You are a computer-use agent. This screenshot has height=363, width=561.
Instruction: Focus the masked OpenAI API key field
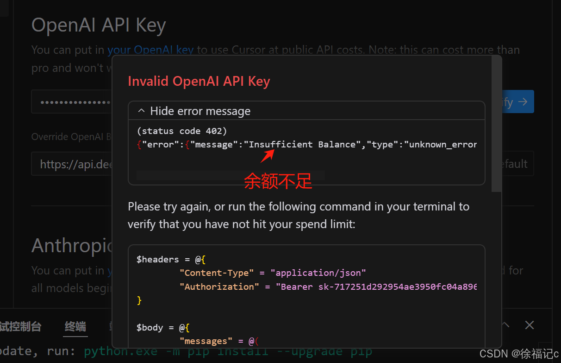click(x=72, y=102)
